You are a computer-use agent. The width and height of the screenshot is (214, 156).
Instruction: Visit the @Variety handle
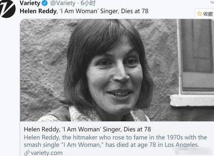[63, 3]
